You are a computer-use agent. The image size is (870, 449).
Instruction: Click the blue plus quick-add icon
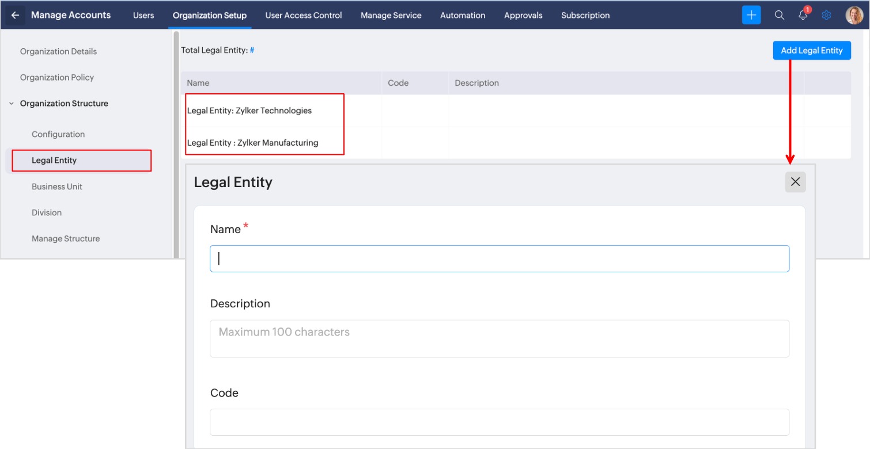[751, 16]
